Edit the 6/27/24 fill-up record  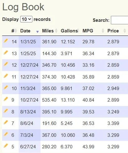click(x=6, y=146)
